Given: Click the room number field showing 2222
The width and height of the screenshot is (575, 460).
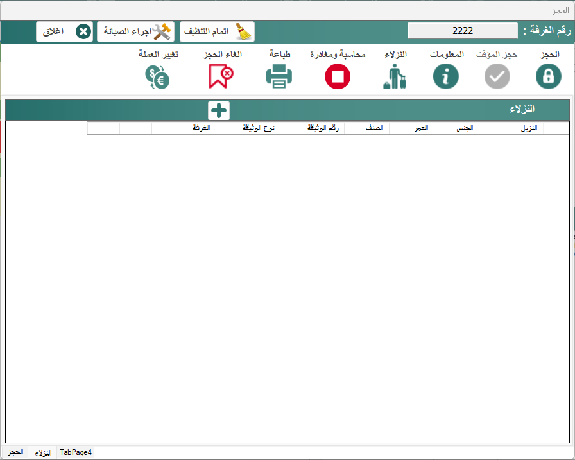Looking at the screenshot, I should (x=463, y=31).
